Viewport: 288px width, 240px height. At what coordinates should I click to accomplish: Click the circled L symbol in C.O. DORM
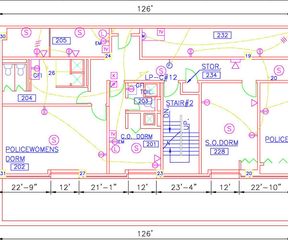click(x=116, y=149)
